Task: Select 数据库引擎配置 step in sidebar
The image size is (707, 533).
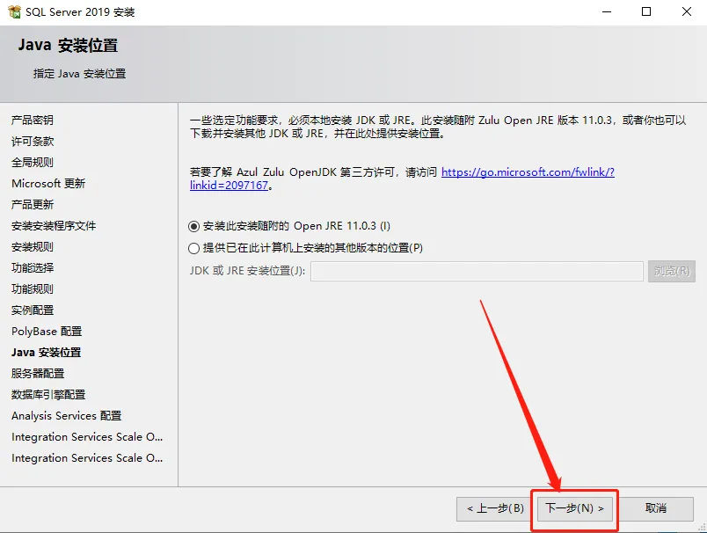Action: coord(48,395)
